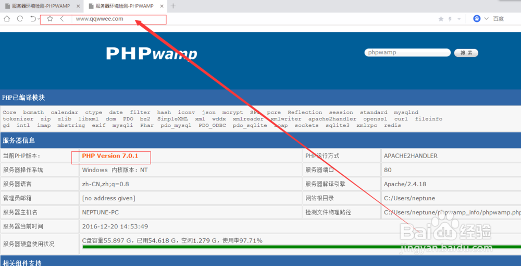Image resolution: width=521 pixels, height=266 pixels.
Task: Click the tokenizer module name
Action: pyautogui.click(x=18, y=119)
